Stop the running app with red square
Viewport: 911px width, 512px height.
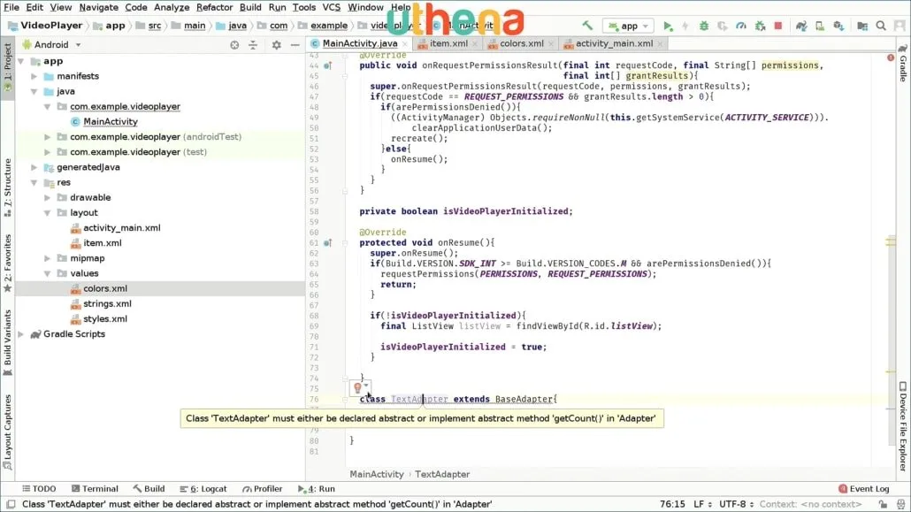point(778,26)
